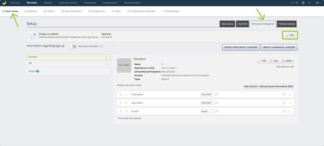Click pencil edit icon for Last name
The width and height of the screenshot is (324, 146).
coord(284,103)
